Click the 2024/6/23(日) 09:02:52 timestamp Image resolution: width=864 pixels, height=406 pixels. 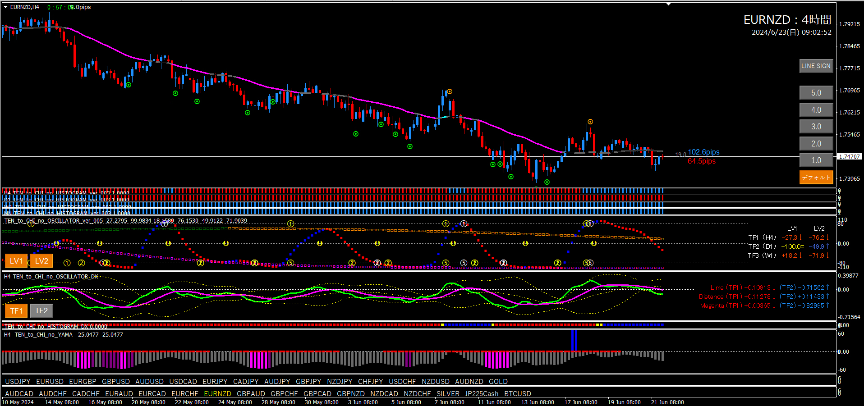click(791, 32)
